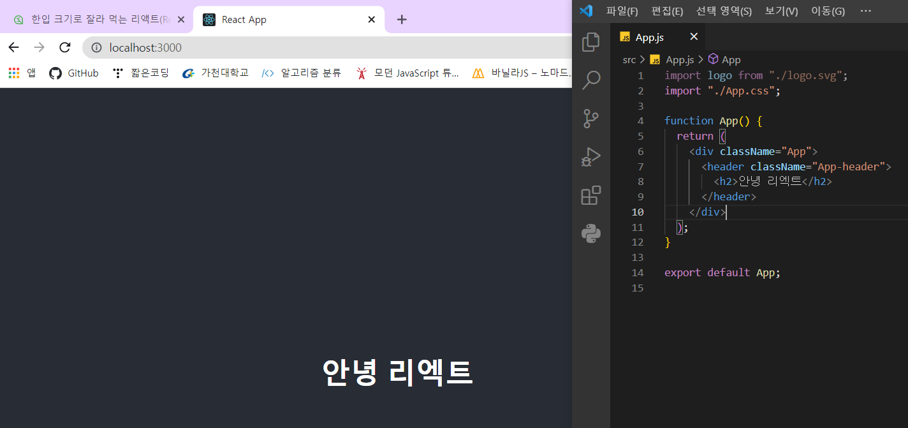Click the function App() declaration
The image size is (908, 428).
[x=713, y=121]
